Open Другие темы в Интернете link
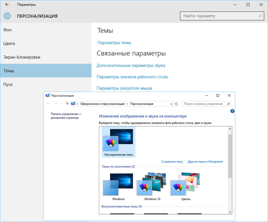This screenshot has height=222, width=268. click(x=205, y=161)
